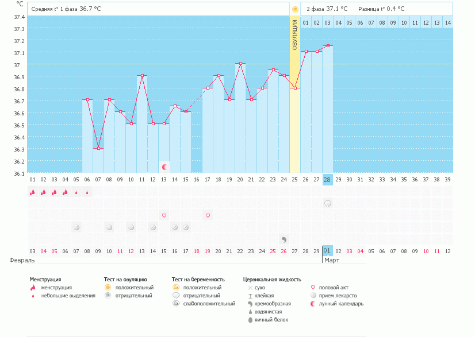The height and width of the screenshot is (337, 475).
Task: Select highlighted cycle day 28 cell
Action: pos(328,180)
